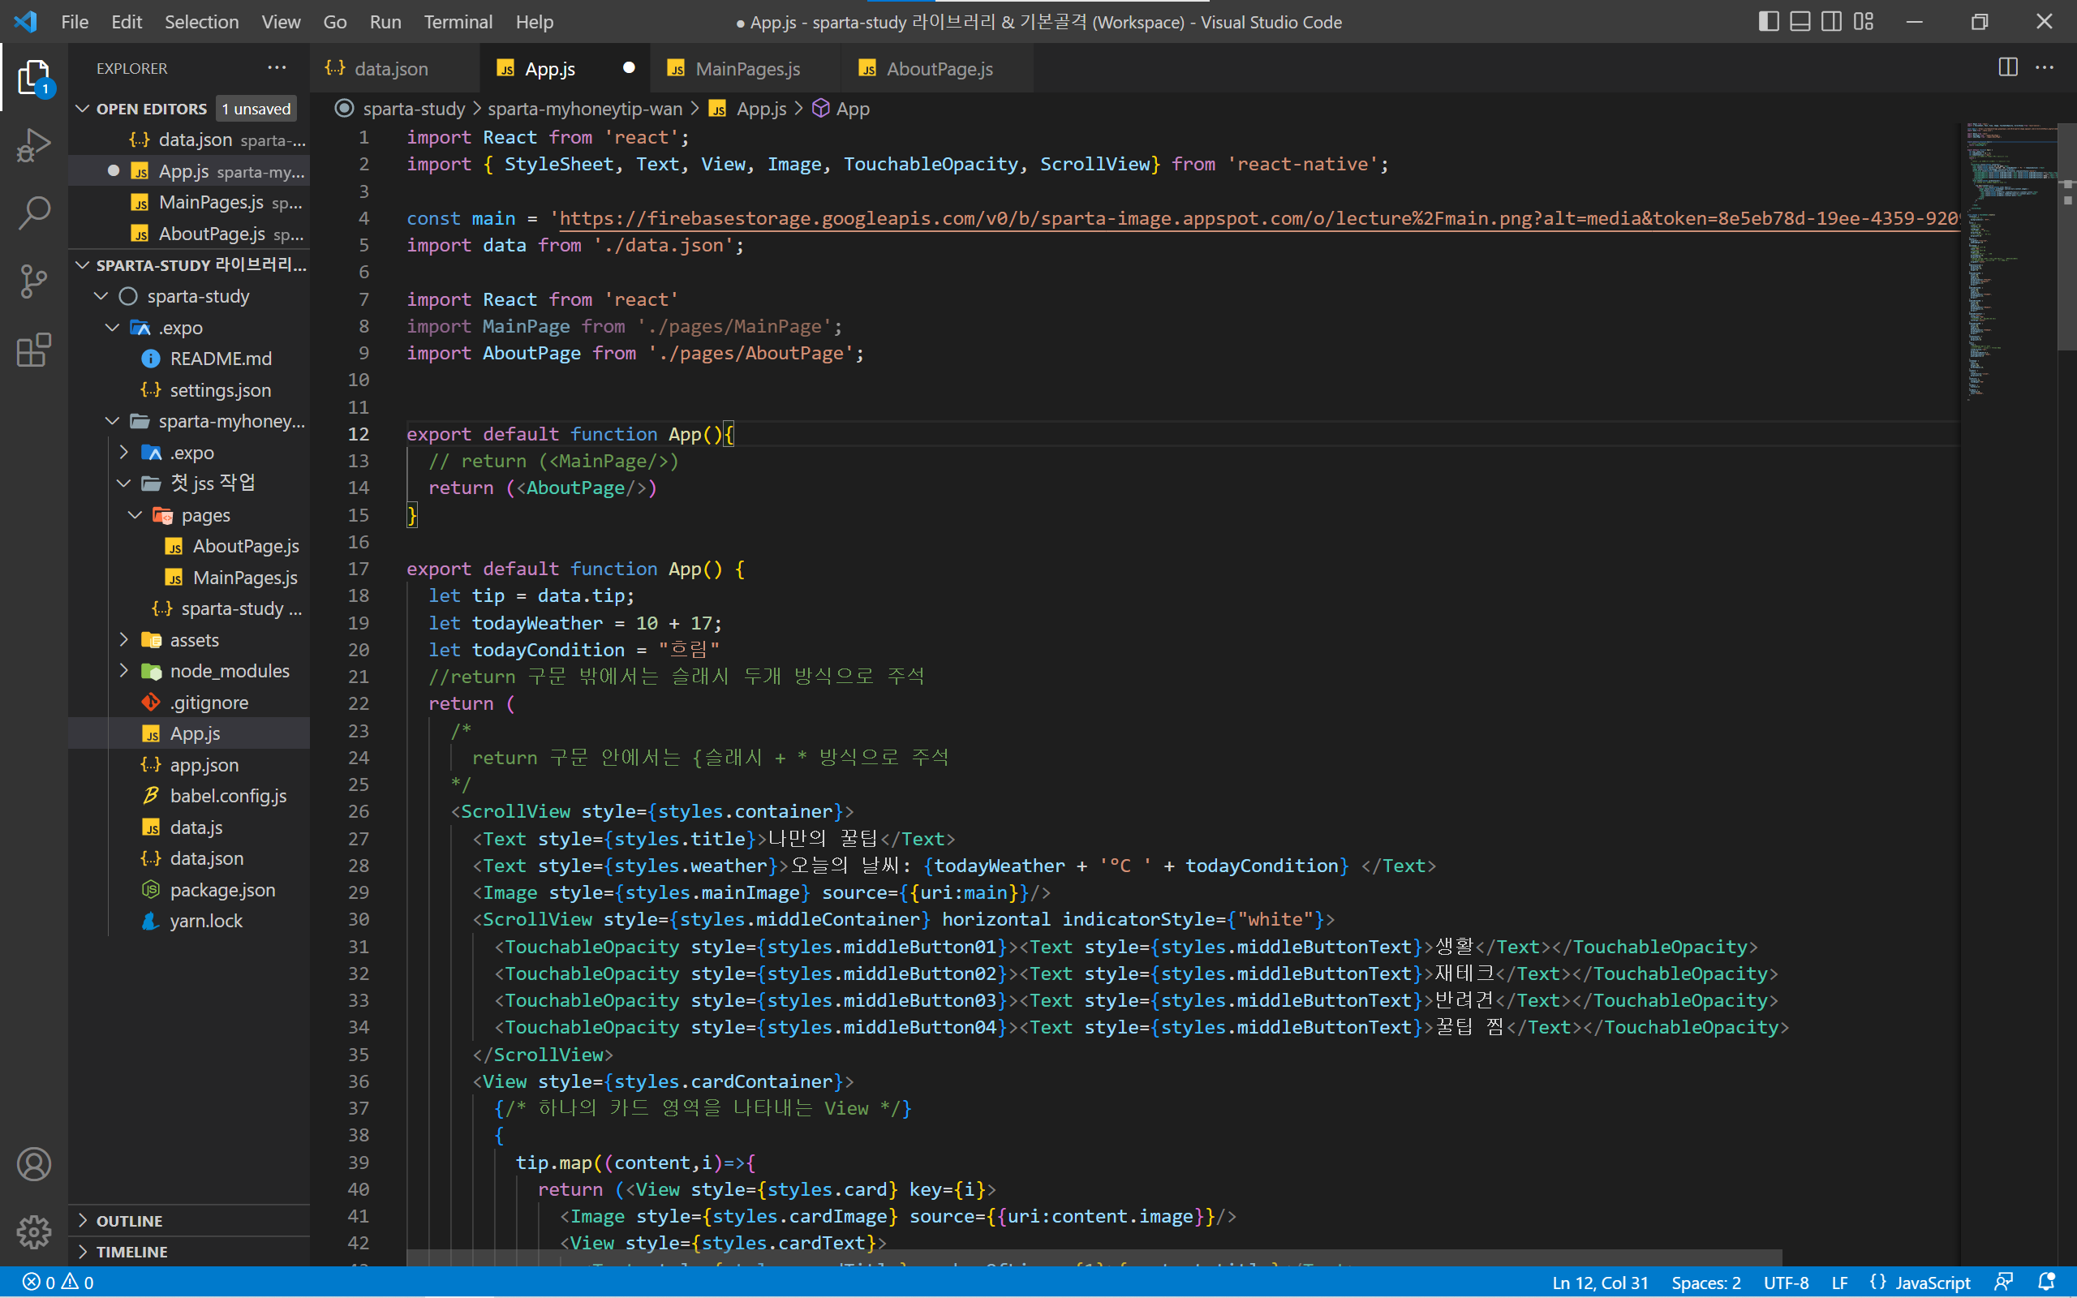Toggle secondary side bar layout icon
This screenshot has width=2077, height=1298.
(1831, 21)
